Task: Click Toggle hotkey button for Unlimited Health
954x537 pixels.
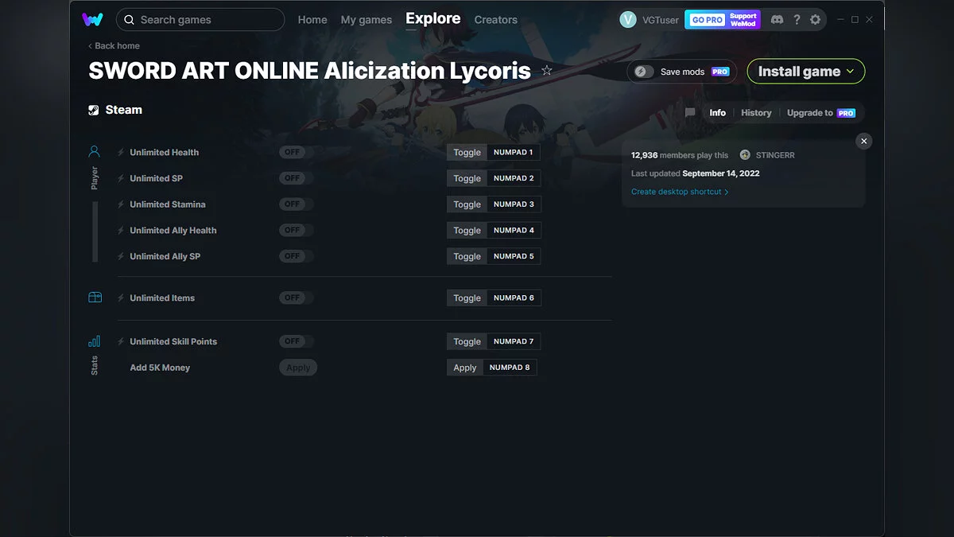Action: point(467,152)
